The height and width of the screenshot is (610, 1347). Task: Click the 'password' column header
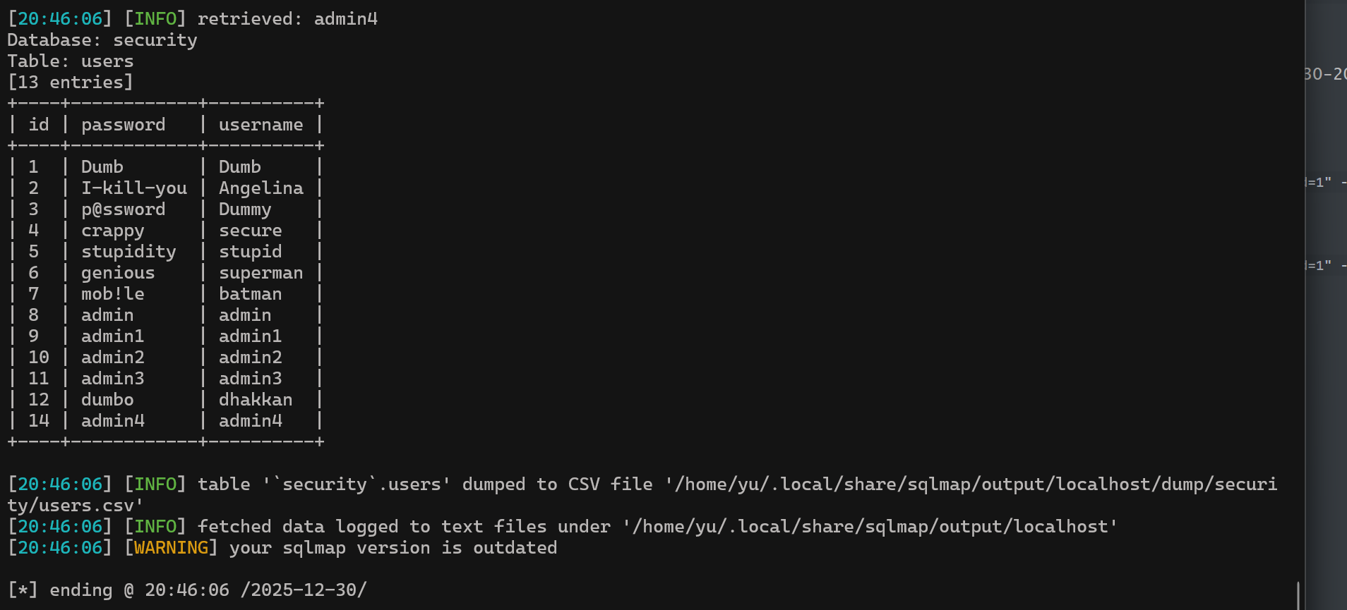[123, 125]
